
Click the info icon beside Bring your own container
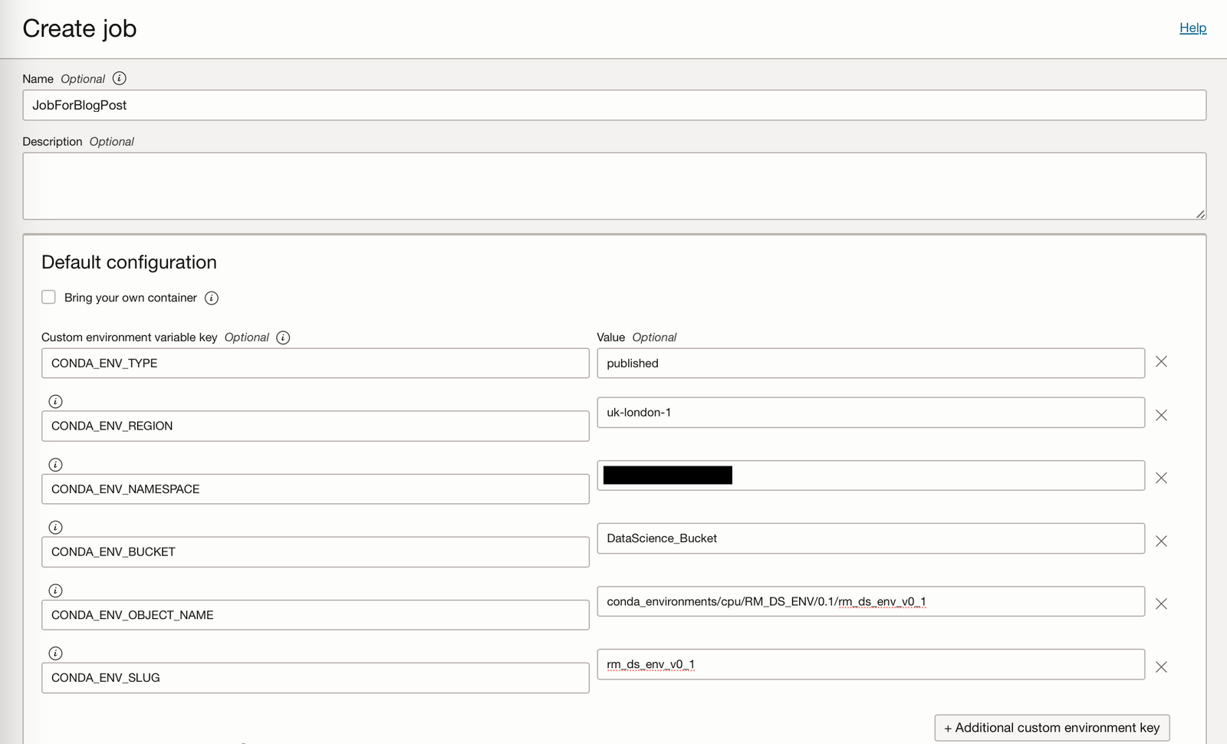pyautogui.click(x=212, y=298)
